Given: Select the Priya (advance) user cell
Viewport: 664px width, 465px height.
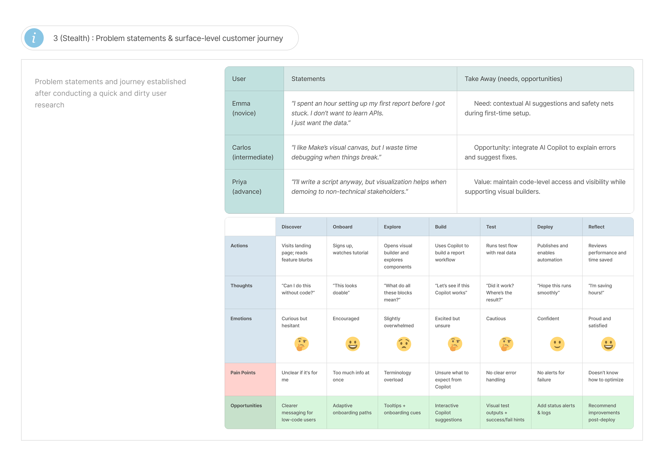Looking at the screenshot, I should [x=255, y=191].
